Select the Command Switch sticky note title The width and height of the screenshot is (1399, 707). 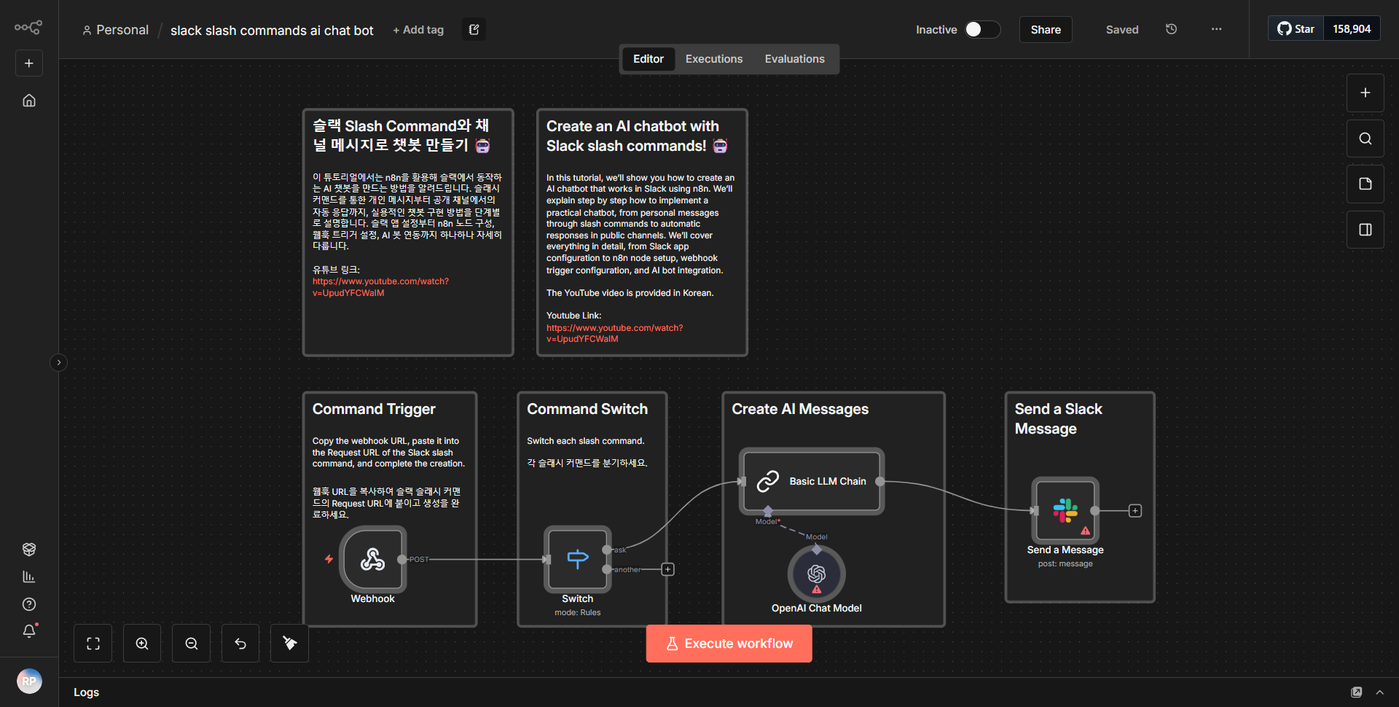(x=587, y=409)
